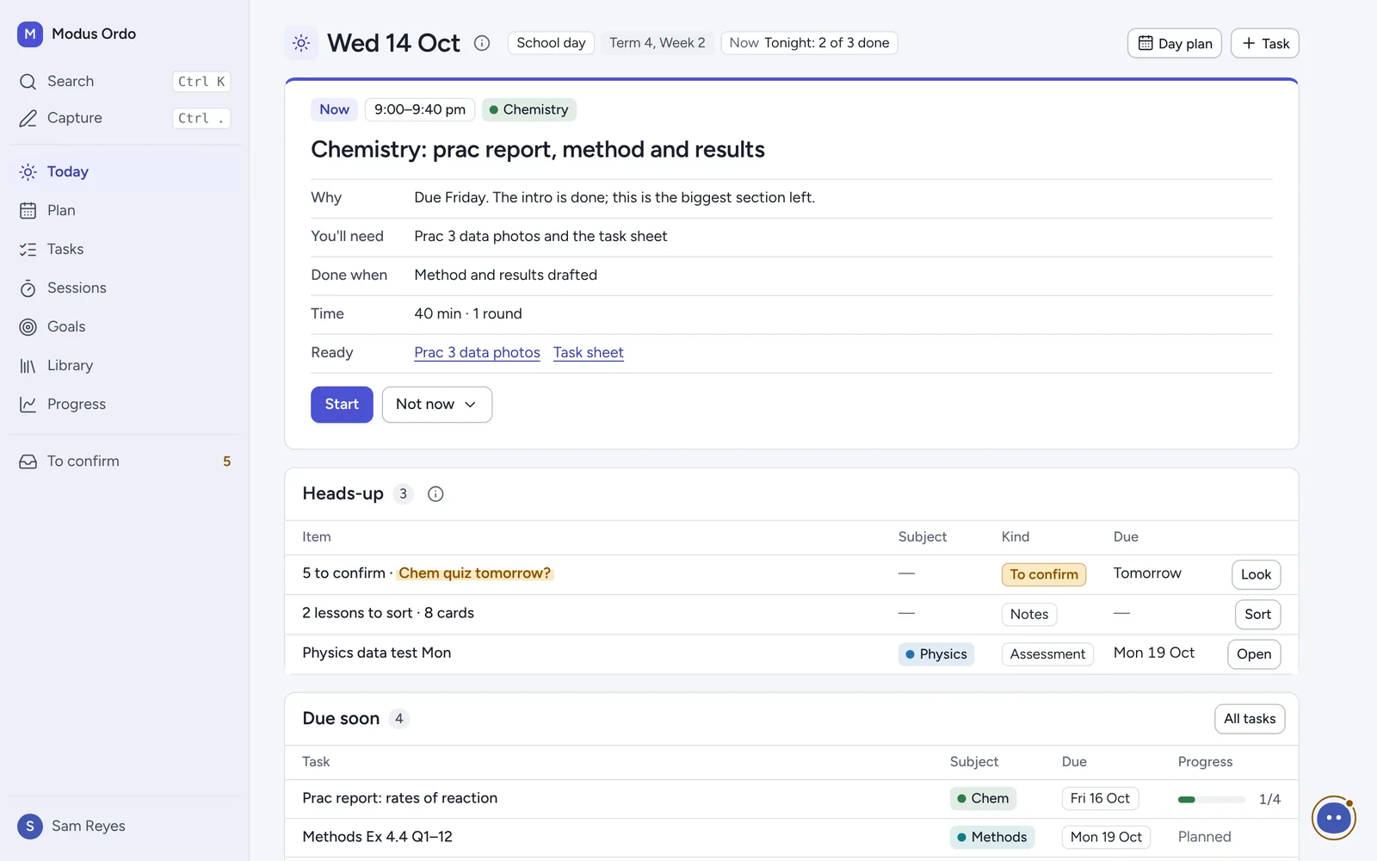The width and height of the screenshot is (1377, 861).
Task: Click Tonight: 2 of 3 done status
Action: pyautogui.click(x=809, y=43)
